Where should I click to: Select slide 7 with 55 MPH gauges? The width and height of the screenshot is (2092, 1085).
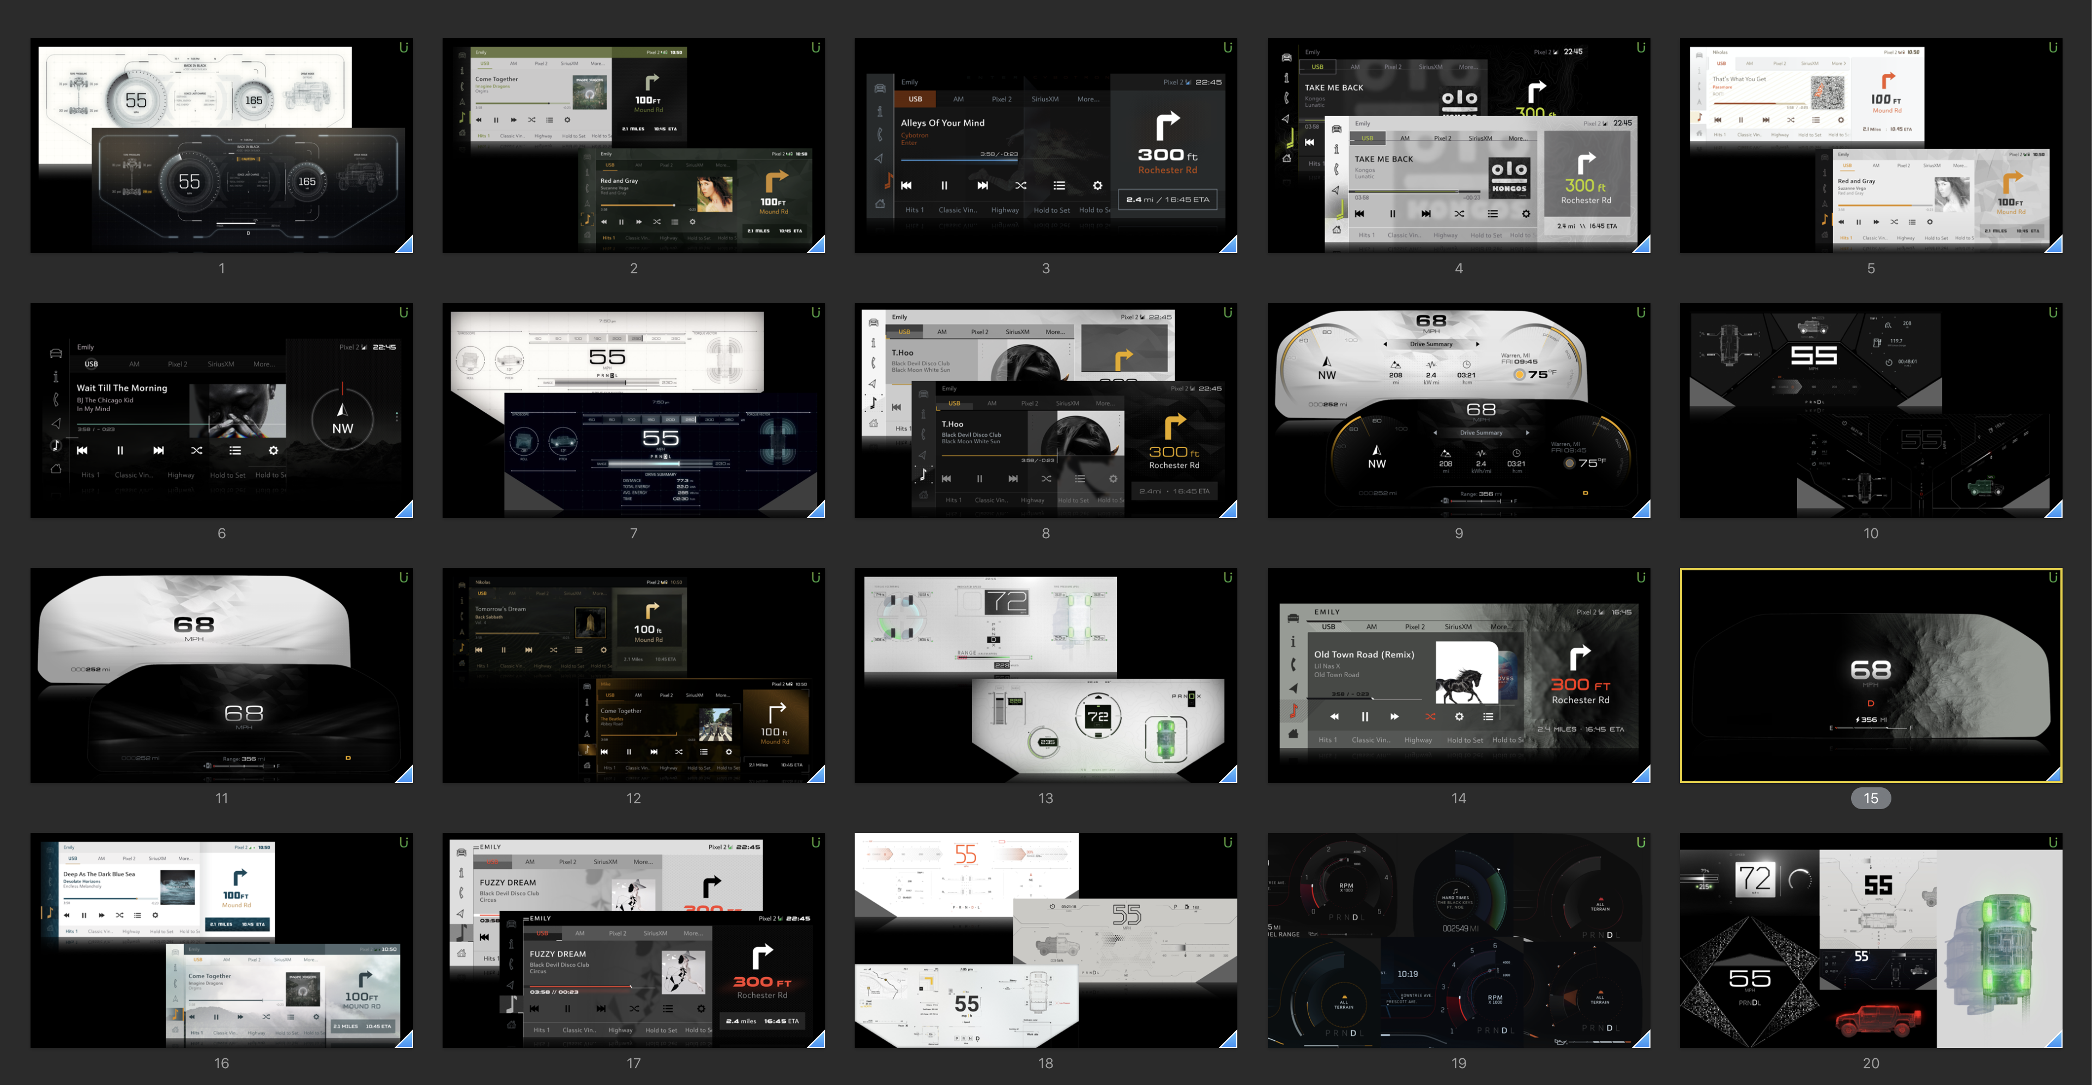(x=633, y=410)
